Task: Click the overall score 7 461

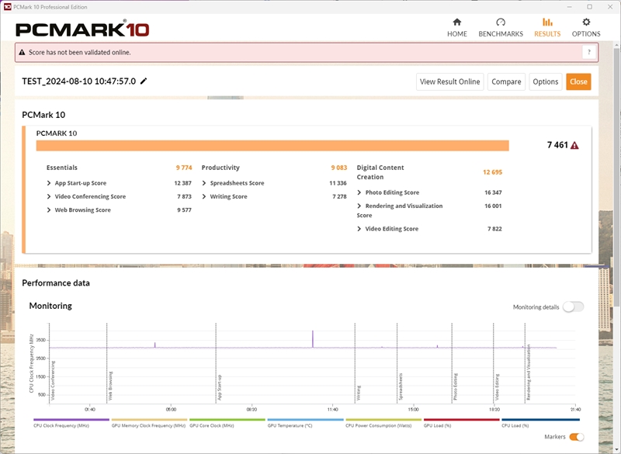Action: [557, 145]
